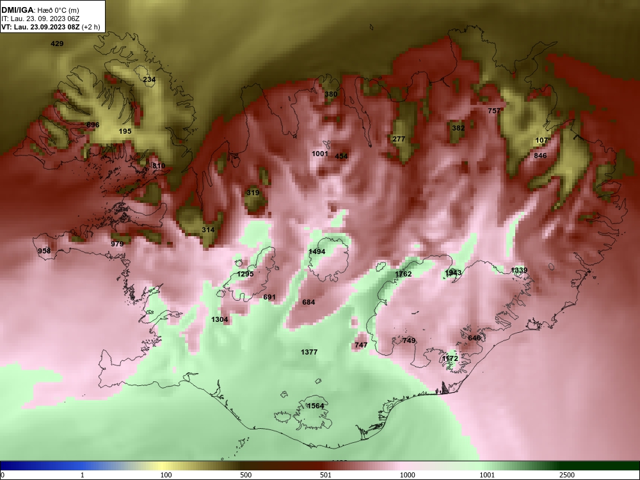Click the 195 height label
640x480 pixels.
coord(125,131)
